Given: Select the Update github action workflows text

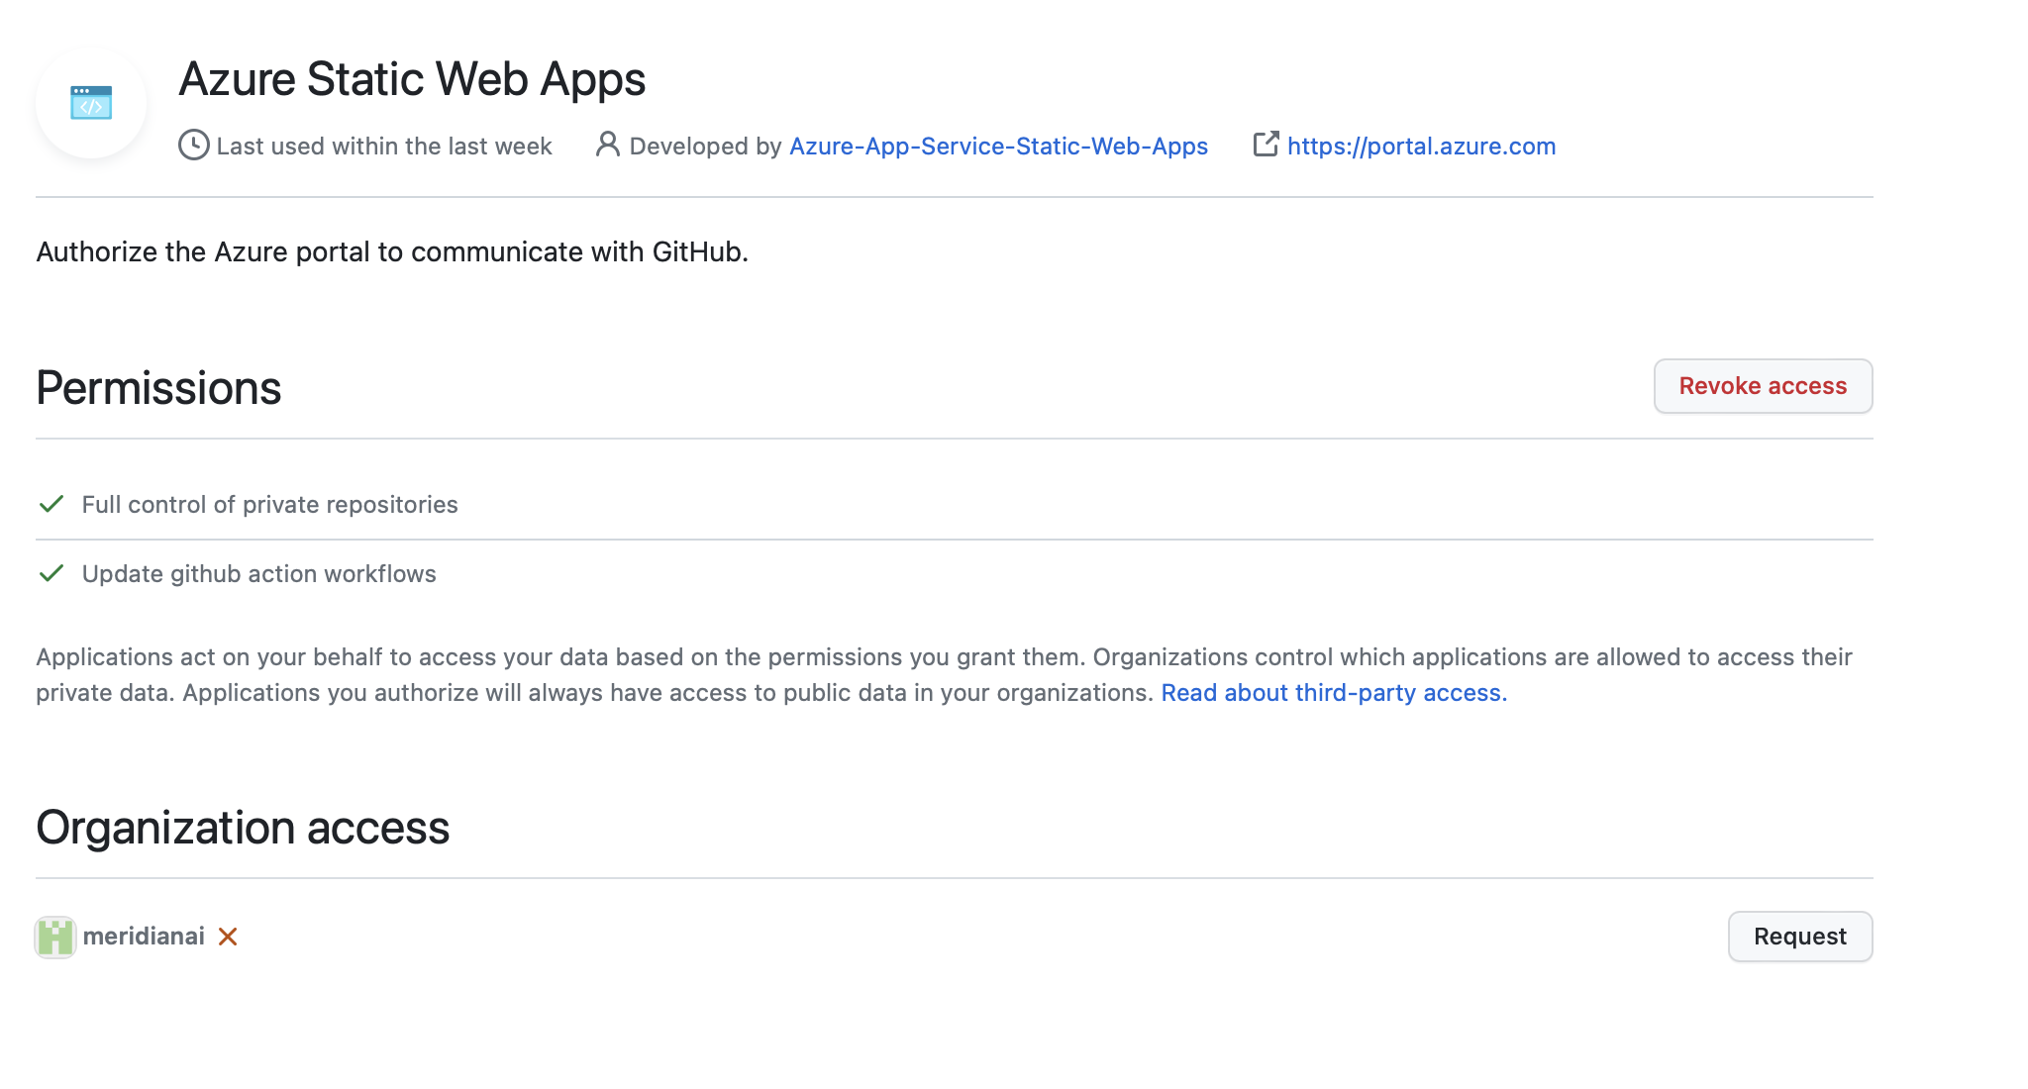Looking at the screenshot, I should point(258,573).
